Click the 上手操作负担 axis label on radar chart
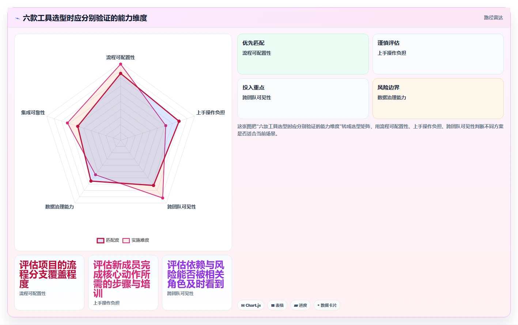The height and width of the screenshot is (325, 518). [x=211, y=112]
